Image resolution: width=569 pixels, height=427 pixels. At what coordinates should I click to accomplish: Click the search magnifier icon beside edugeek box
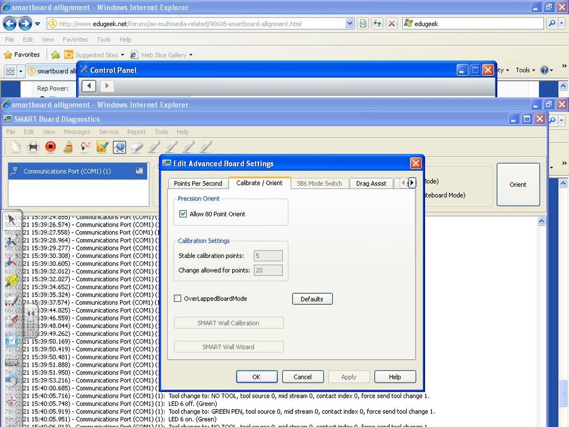tap(552, 23)
